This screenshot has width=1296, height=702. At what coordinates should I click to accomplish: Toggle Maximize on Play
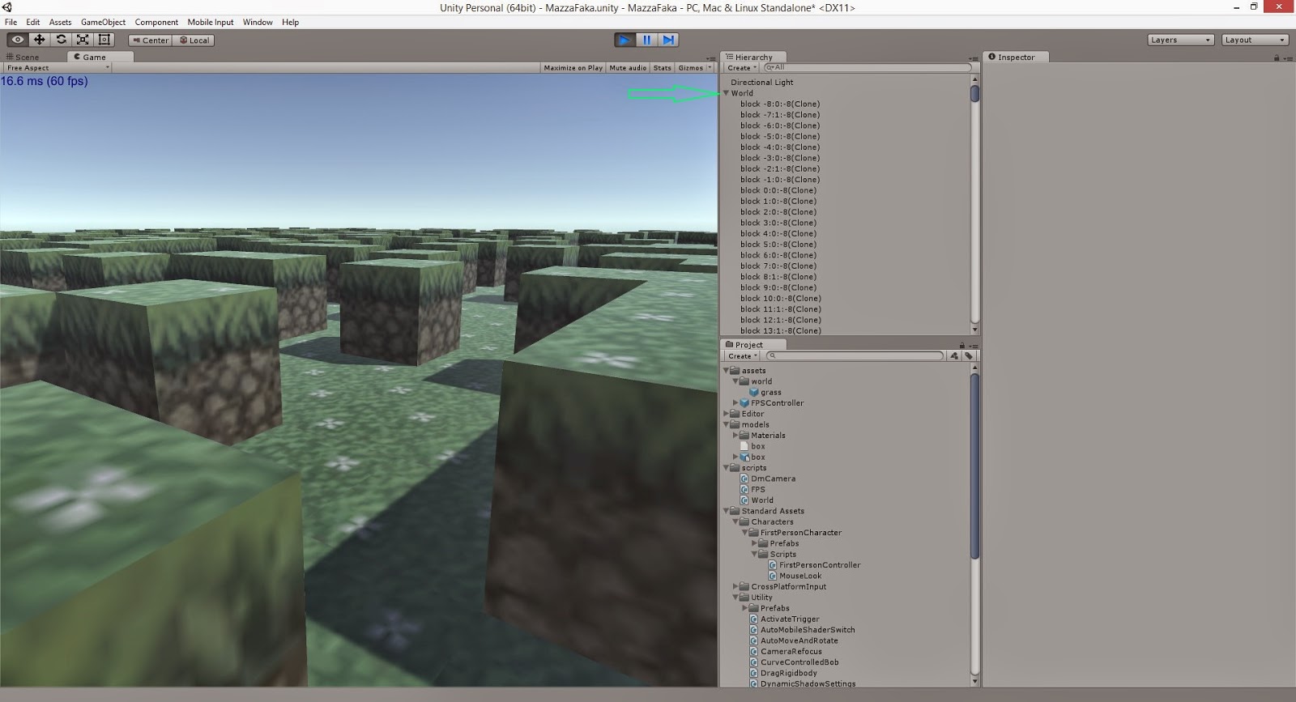click(x=573, y=68)
